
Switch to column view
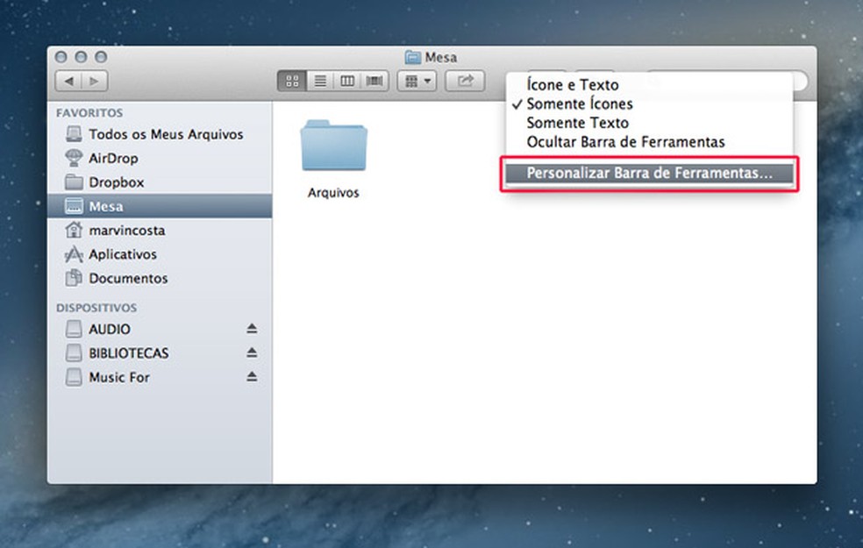point(347,82)
